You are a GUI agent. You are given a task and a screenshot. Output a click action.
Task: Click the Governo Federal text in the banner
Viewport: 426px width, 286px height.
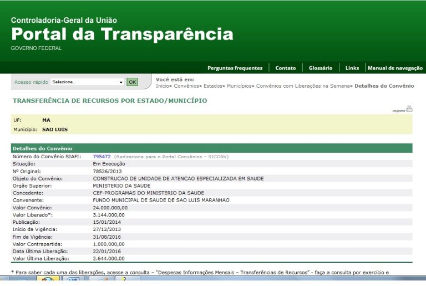pyautogui.click(x=36, y=48)
